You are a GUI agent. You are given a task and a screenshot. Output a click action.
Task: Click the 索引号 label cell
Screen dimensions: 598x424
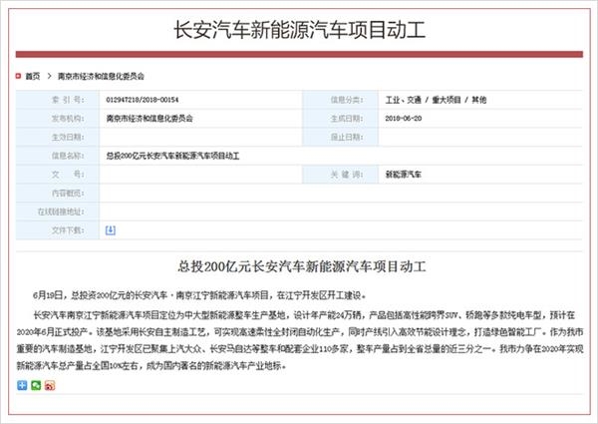[x=58, y=100]
